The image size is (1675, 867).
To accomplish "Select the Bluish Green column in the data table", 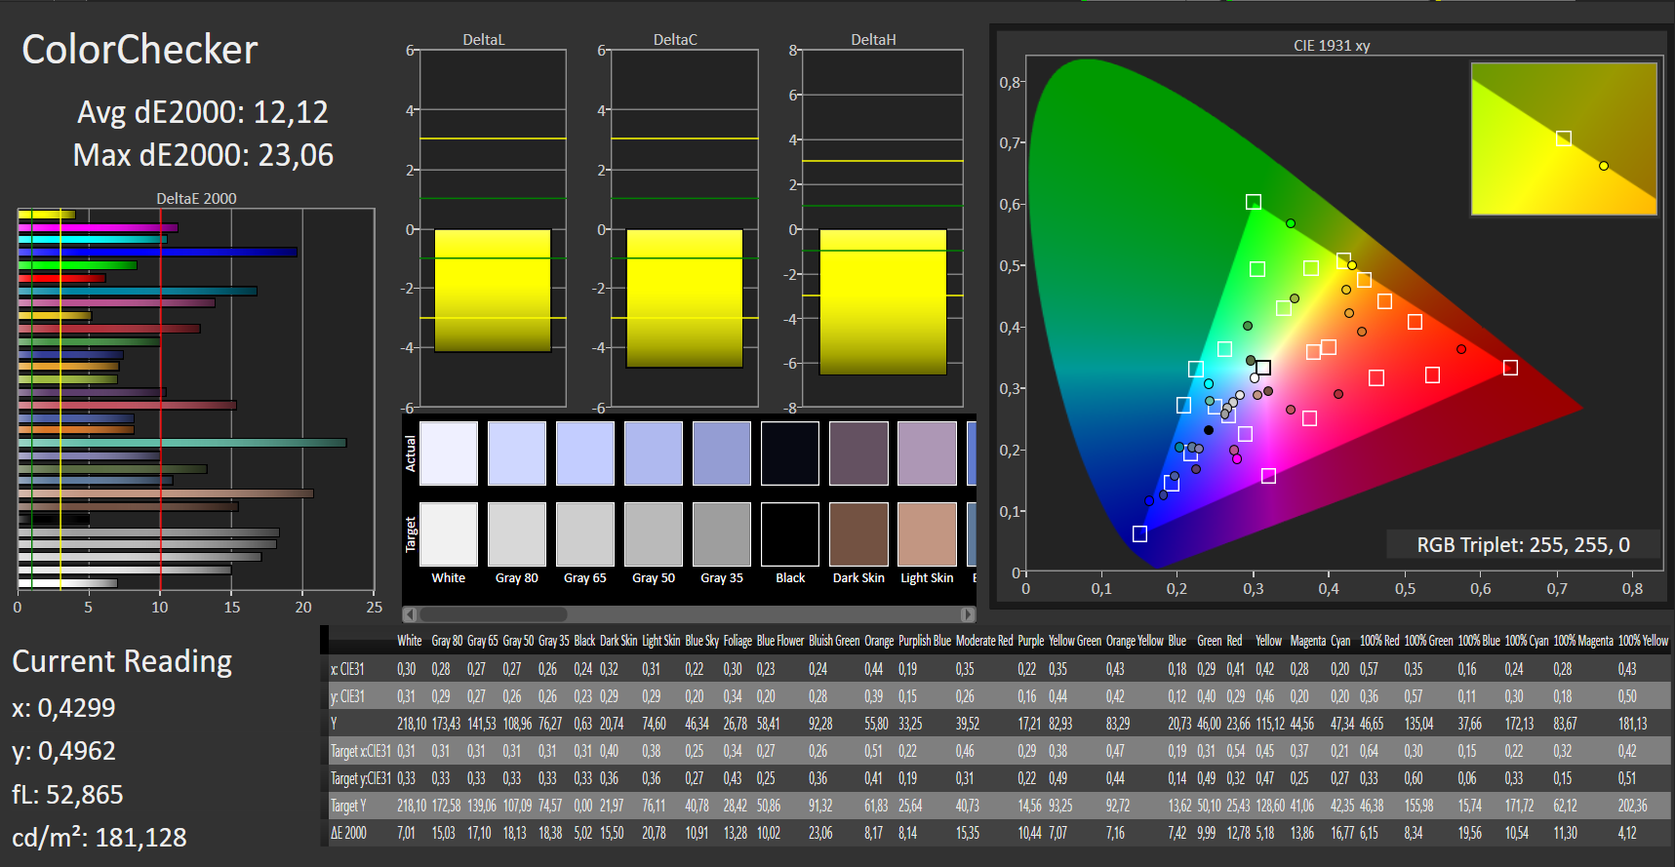I will click(834, 641).
